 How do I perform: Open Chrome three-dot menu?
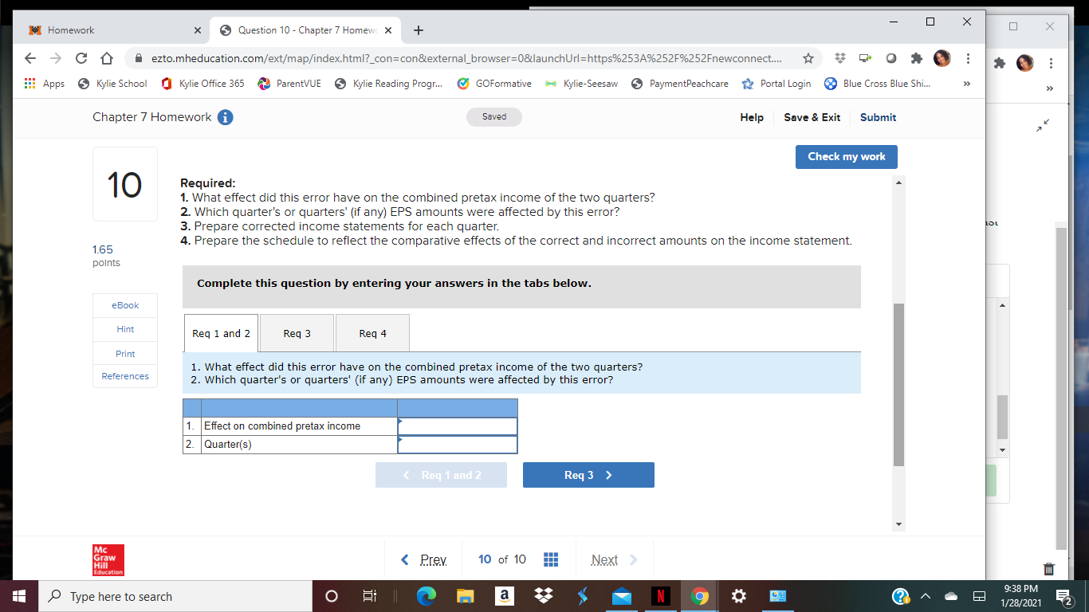pyautogui.click(x=968, y=58)
